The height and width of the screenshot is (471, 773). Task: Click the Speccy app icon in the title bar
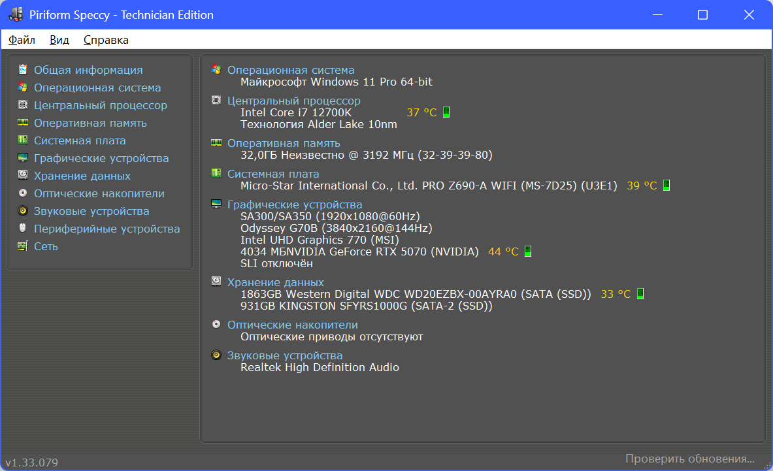[15, 15]
